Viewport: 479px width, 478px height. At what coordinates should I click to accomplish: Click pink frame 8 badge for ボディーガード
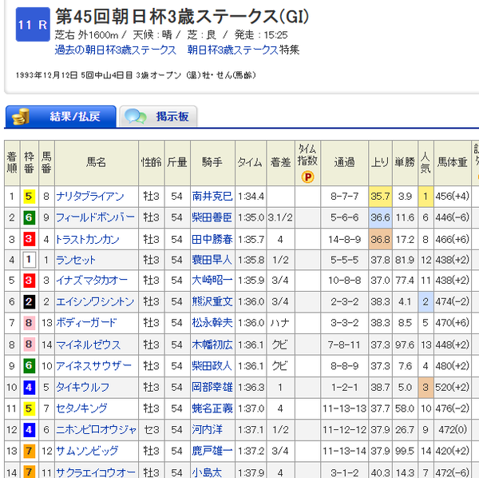click(x=29, y=323)
